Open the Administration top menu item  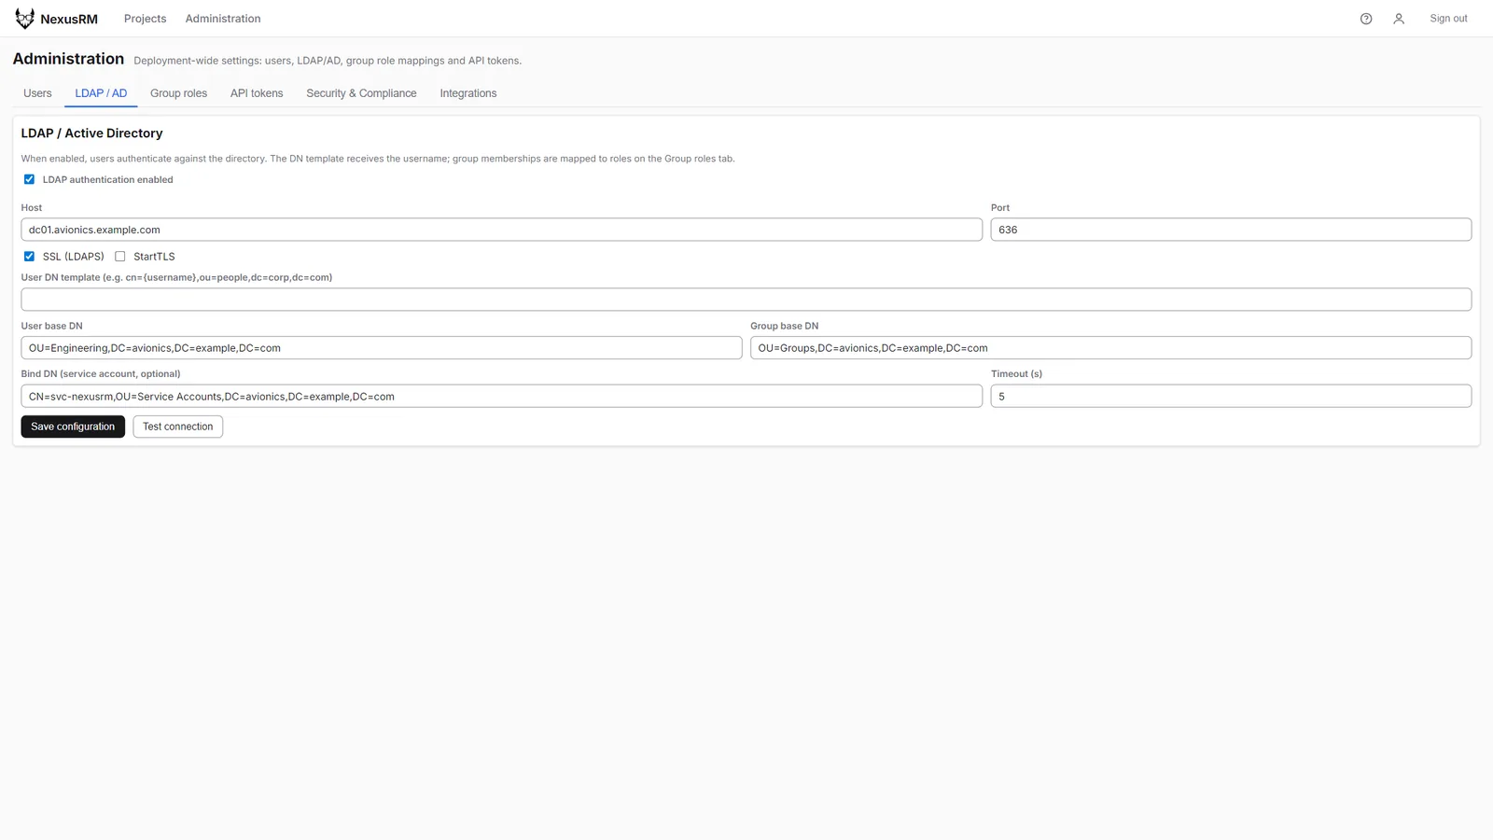click(x=223, y=19)
